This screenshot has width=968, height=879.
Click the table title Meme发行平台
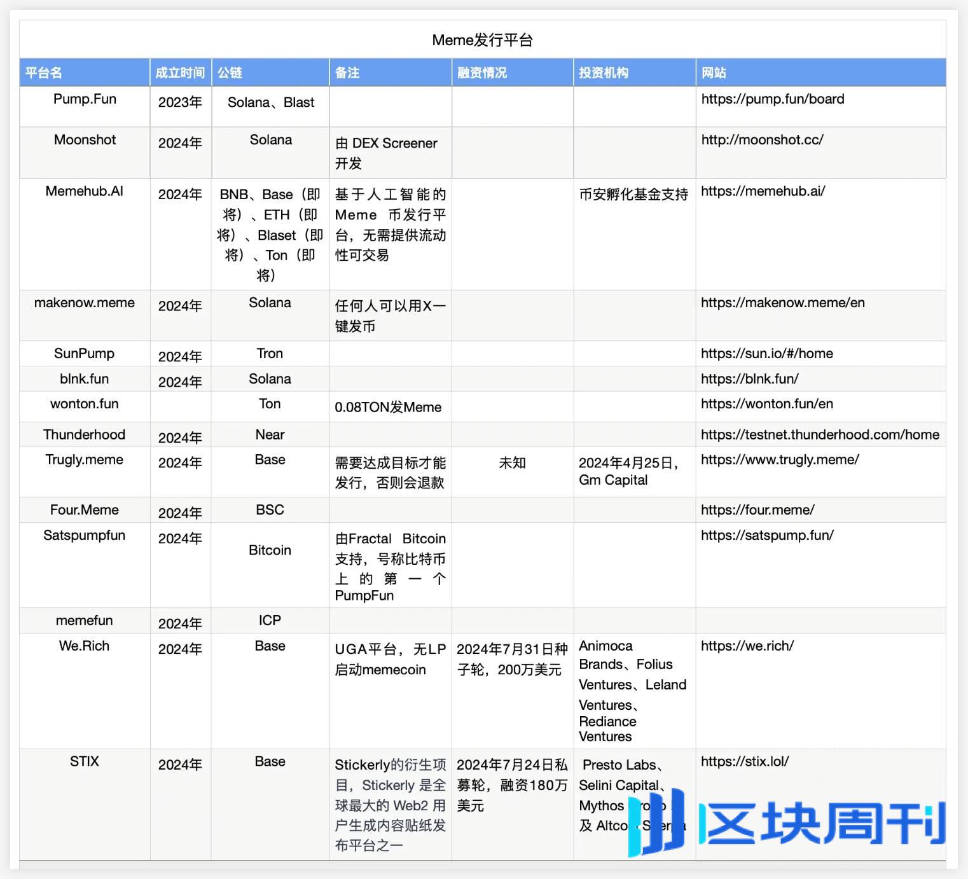(482, 40)
